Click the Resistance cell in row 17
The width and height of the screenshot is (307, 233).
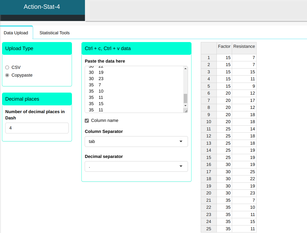[x=244, y=172]
